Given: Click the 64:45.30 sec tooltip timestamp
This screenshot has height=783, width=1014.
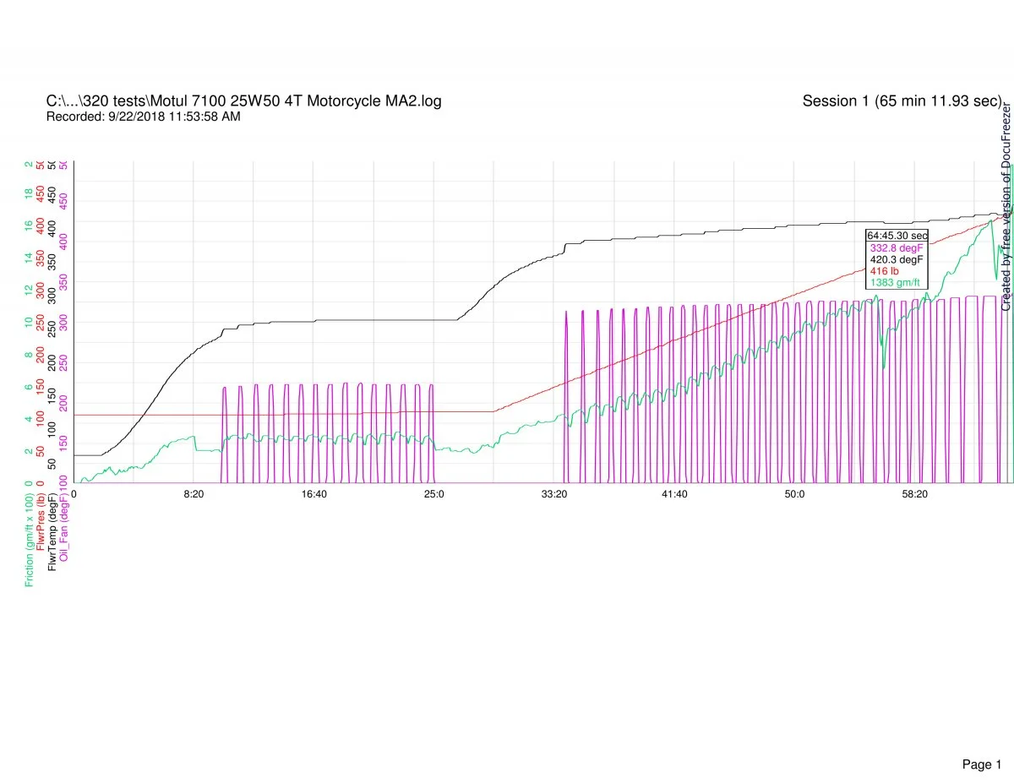Looking at the screenshot, I should point(897,236).
